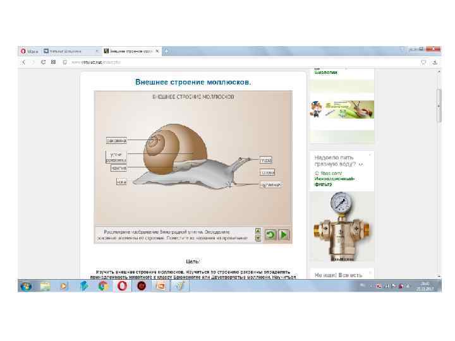
Task: Select the 'устье раковины' label box
Action: 116,157
